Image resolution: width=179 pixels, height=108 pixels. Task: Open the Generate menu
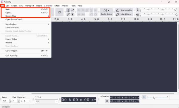48,6
